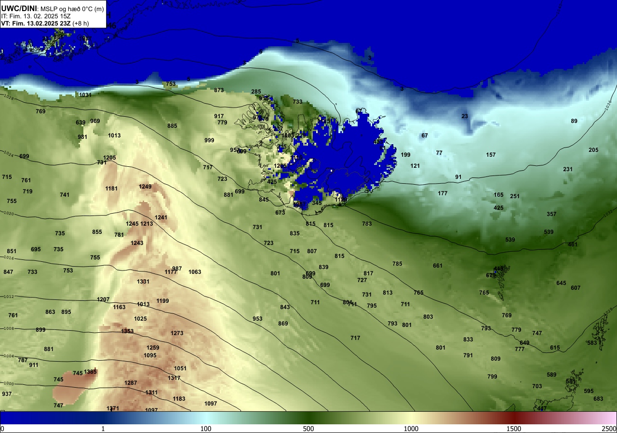Click the height value 1199
Image resolution: width=617 pixels, height=433 pixels.
pos(162,301)
